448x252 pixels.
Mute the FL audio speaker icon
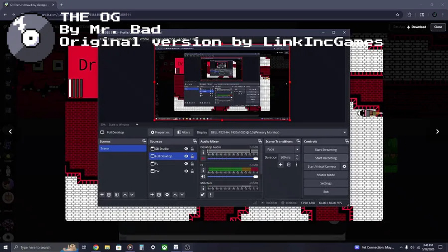203,177
